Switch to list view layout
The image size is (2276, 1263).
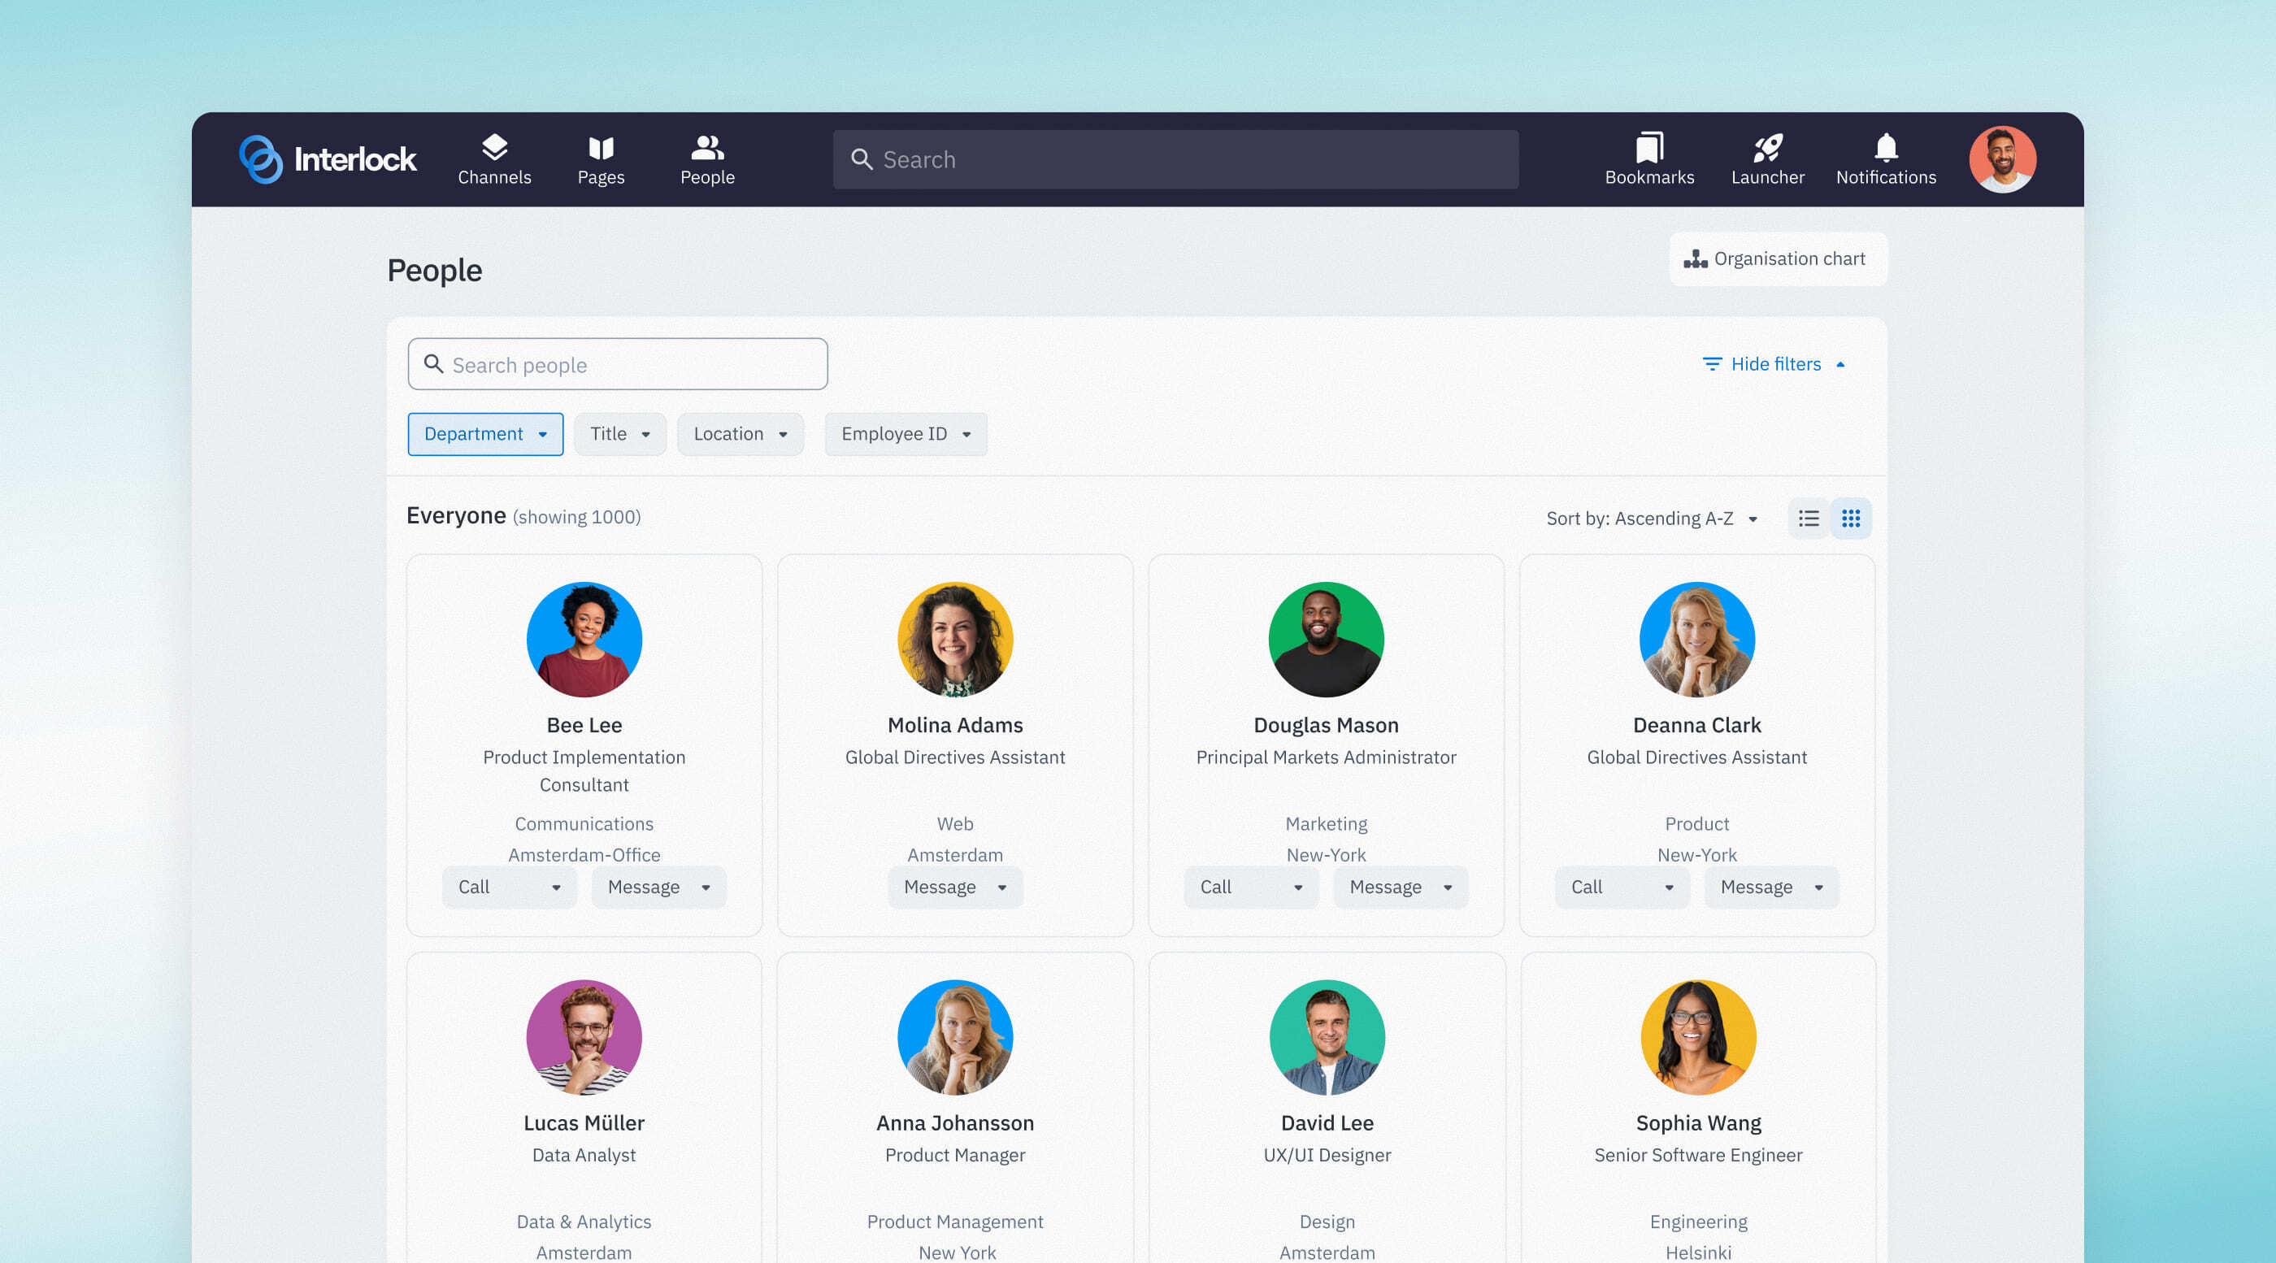click(1809, 519)
